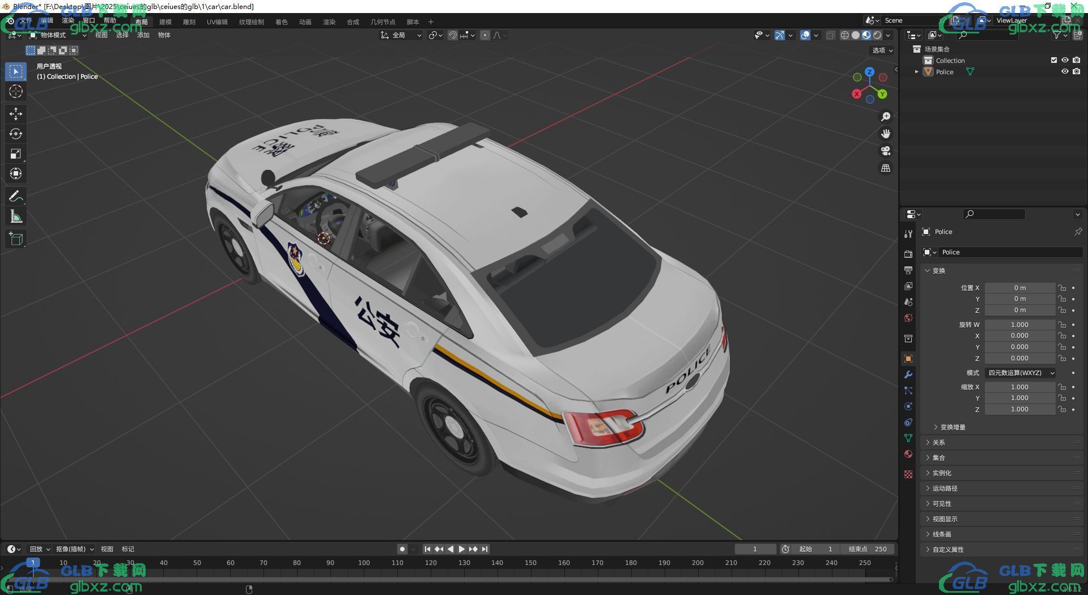Screen dimensions: 1088x595
Task: Open the Tool properties tab
Action: pos(908,233)
